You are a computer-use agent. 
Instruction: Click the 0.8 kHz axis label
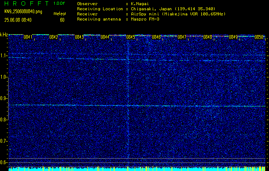click(3, 120)
